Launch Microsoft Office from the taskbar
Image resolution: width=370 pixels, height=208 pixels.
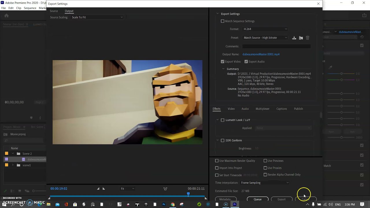(66, 205)
